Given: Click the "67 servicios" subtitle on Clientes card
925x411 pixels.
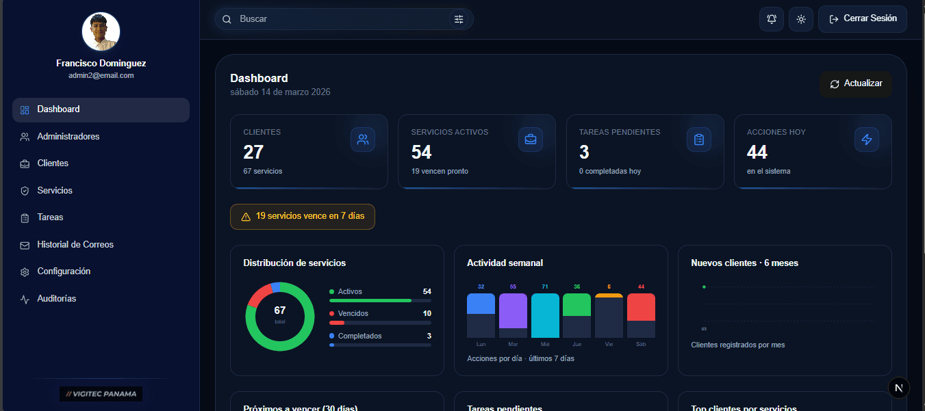Looking at the screenshot, I should (x=262, y=171).
